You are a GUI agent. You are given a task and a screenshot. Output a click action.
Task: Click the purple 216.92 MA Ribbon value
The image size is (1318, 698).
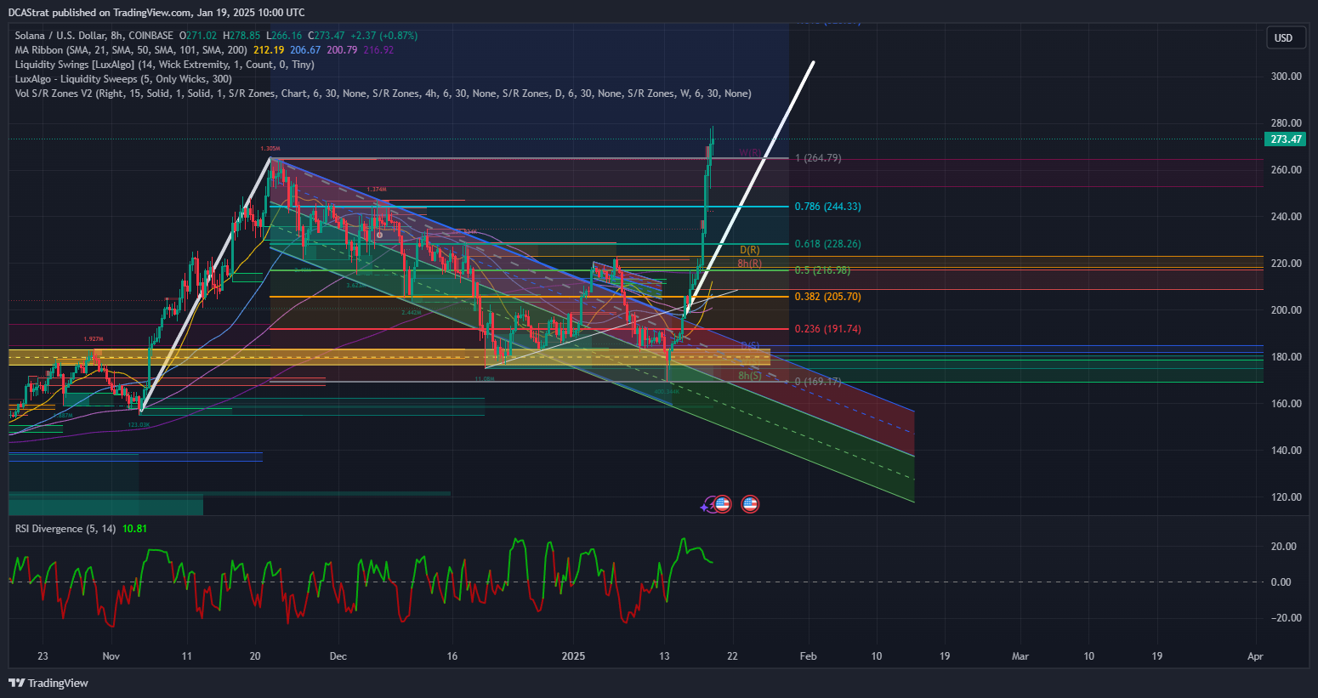click(x=378, y=50)
